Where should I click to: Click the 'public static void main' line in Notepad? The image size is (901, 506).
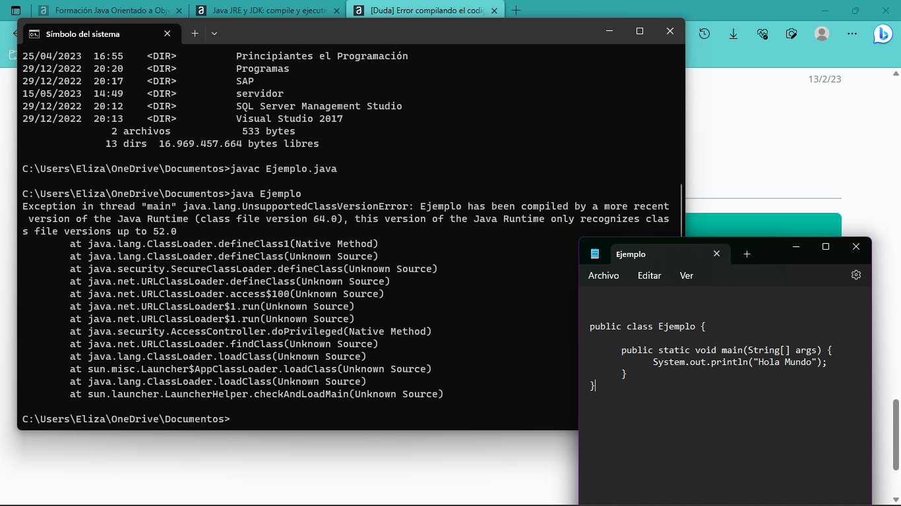(727, 350)
